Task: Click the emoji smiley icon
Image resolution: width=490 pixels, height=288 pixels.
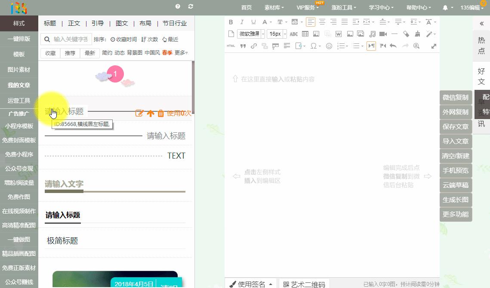Action: coord(329,46)
